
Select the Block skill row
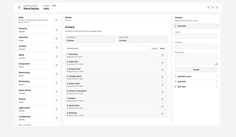click(35, 57)
